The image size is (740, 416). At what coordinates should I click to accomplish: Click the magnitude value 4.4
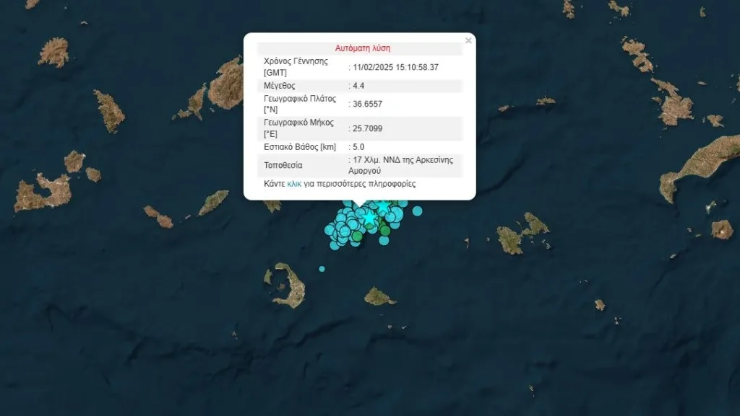(358, 86)
